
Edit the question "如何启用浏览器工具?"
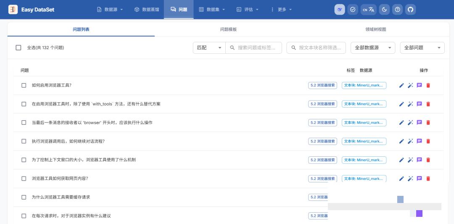coord(401,85)
